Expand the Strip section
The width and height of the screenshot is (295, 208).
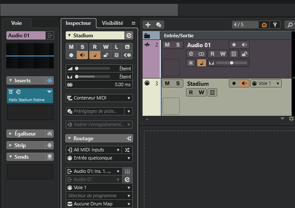click(11, 145)
